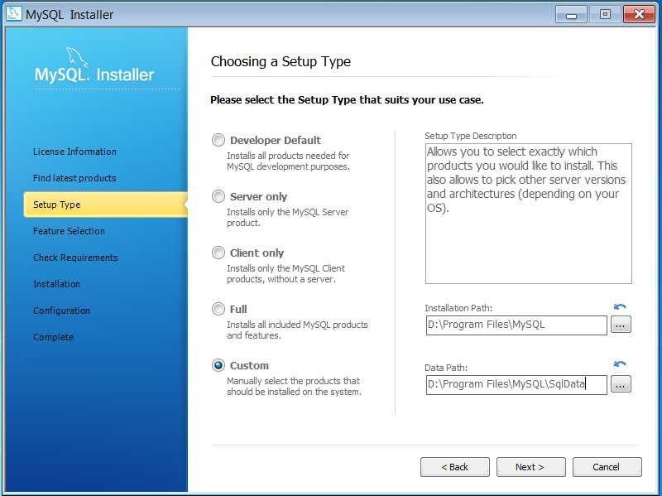Pick the Client only radio option
Screen dimensions: 662x496
coord(218,253)
